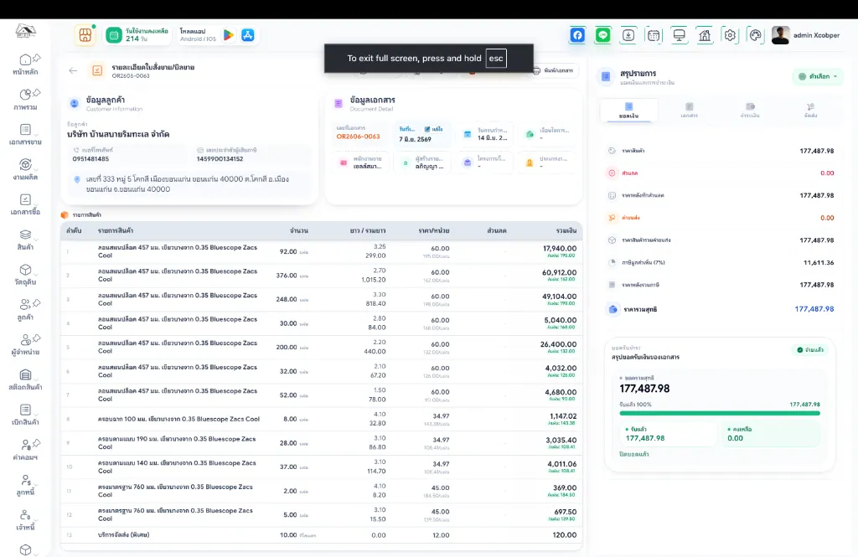858x557 pixels.
Task: Click the แก้ไข edit link on date
Action: [x=433, y=129]
